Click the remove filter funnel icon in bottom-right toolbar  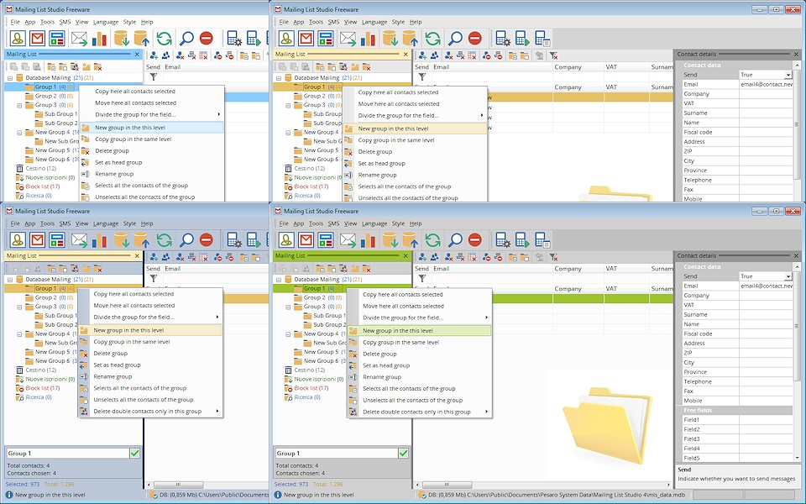coord(553,257)
